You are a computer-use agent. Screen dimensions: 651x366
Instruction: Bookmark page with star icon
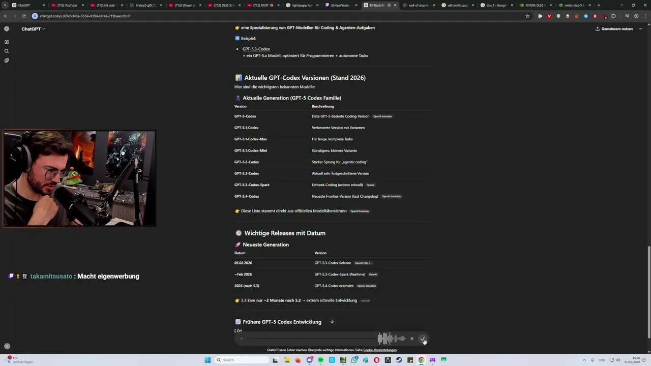527,16
